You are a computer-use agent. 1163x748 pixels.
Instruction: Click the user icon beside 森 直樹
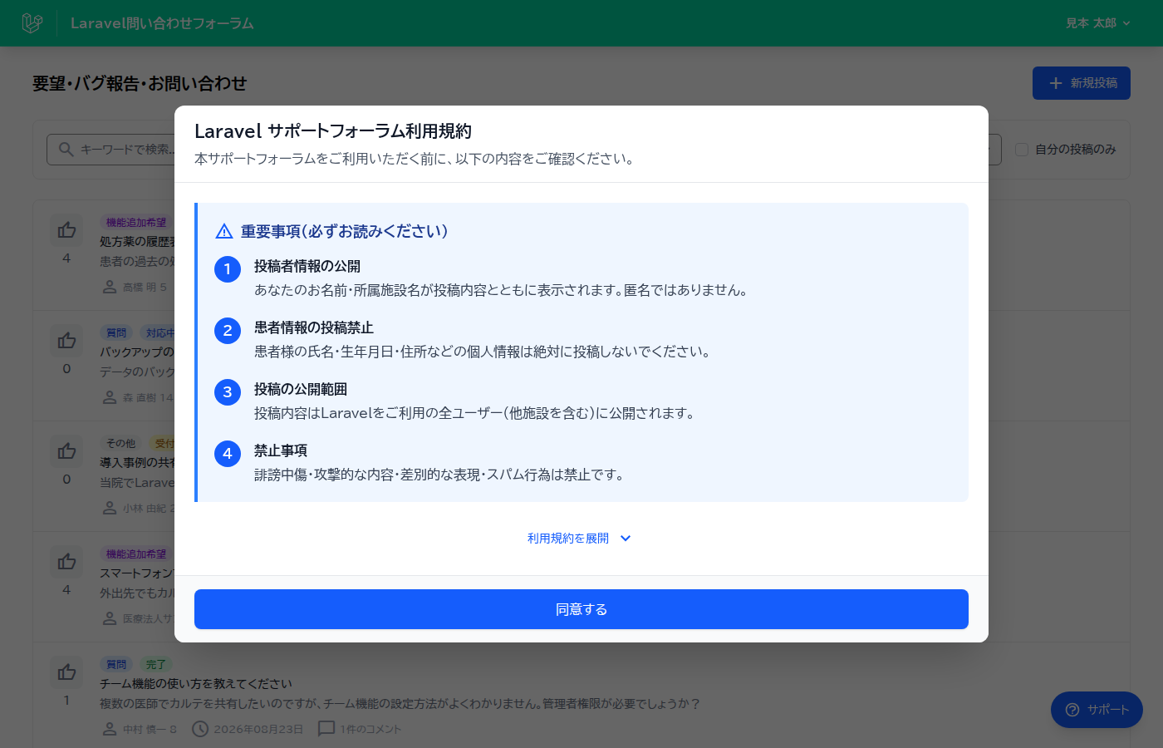point(110,397)
